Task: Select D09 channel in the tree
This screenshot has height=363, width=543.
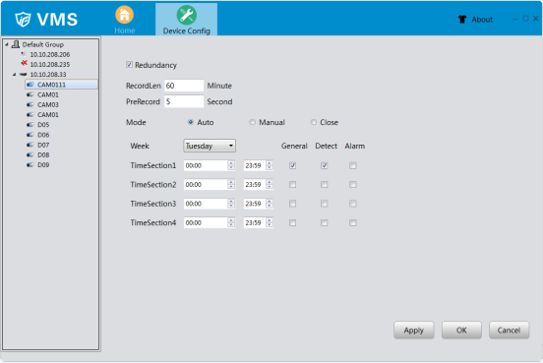Action: coord(43,165)
